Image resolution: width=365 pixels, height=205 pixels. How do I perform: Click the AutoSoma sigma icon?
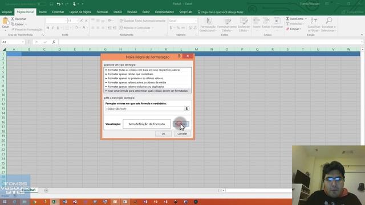pyautogui.click(x=287, y=19)
